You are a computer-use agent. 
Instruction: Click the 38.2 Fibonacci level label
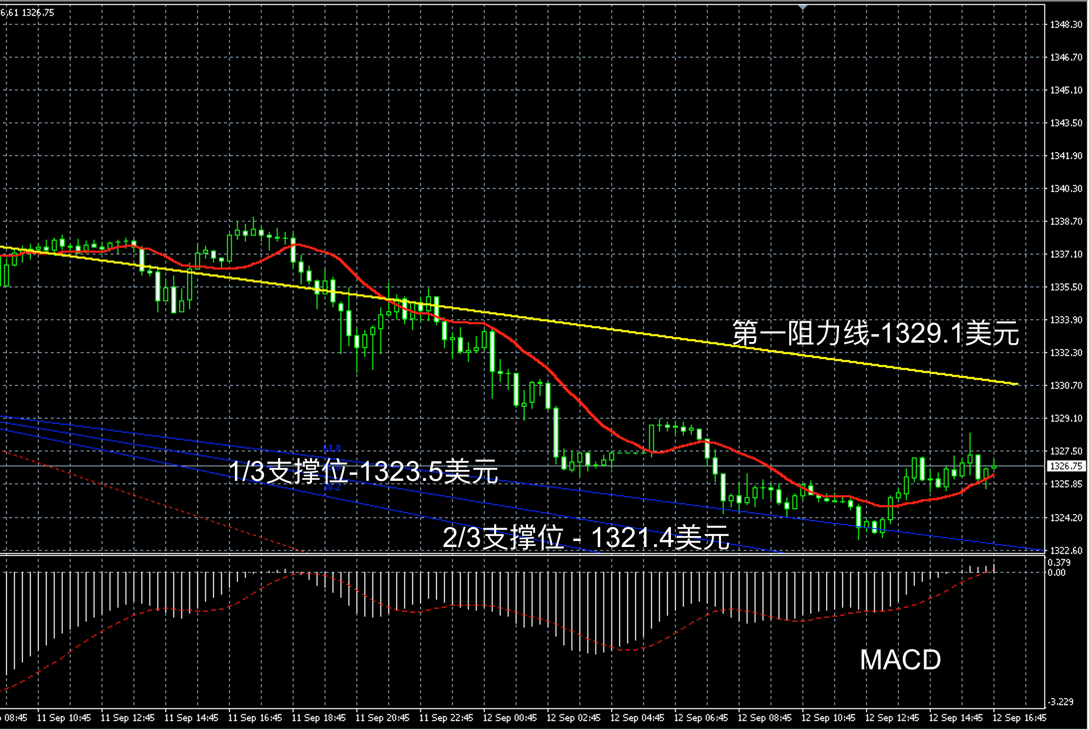point(332,487)
